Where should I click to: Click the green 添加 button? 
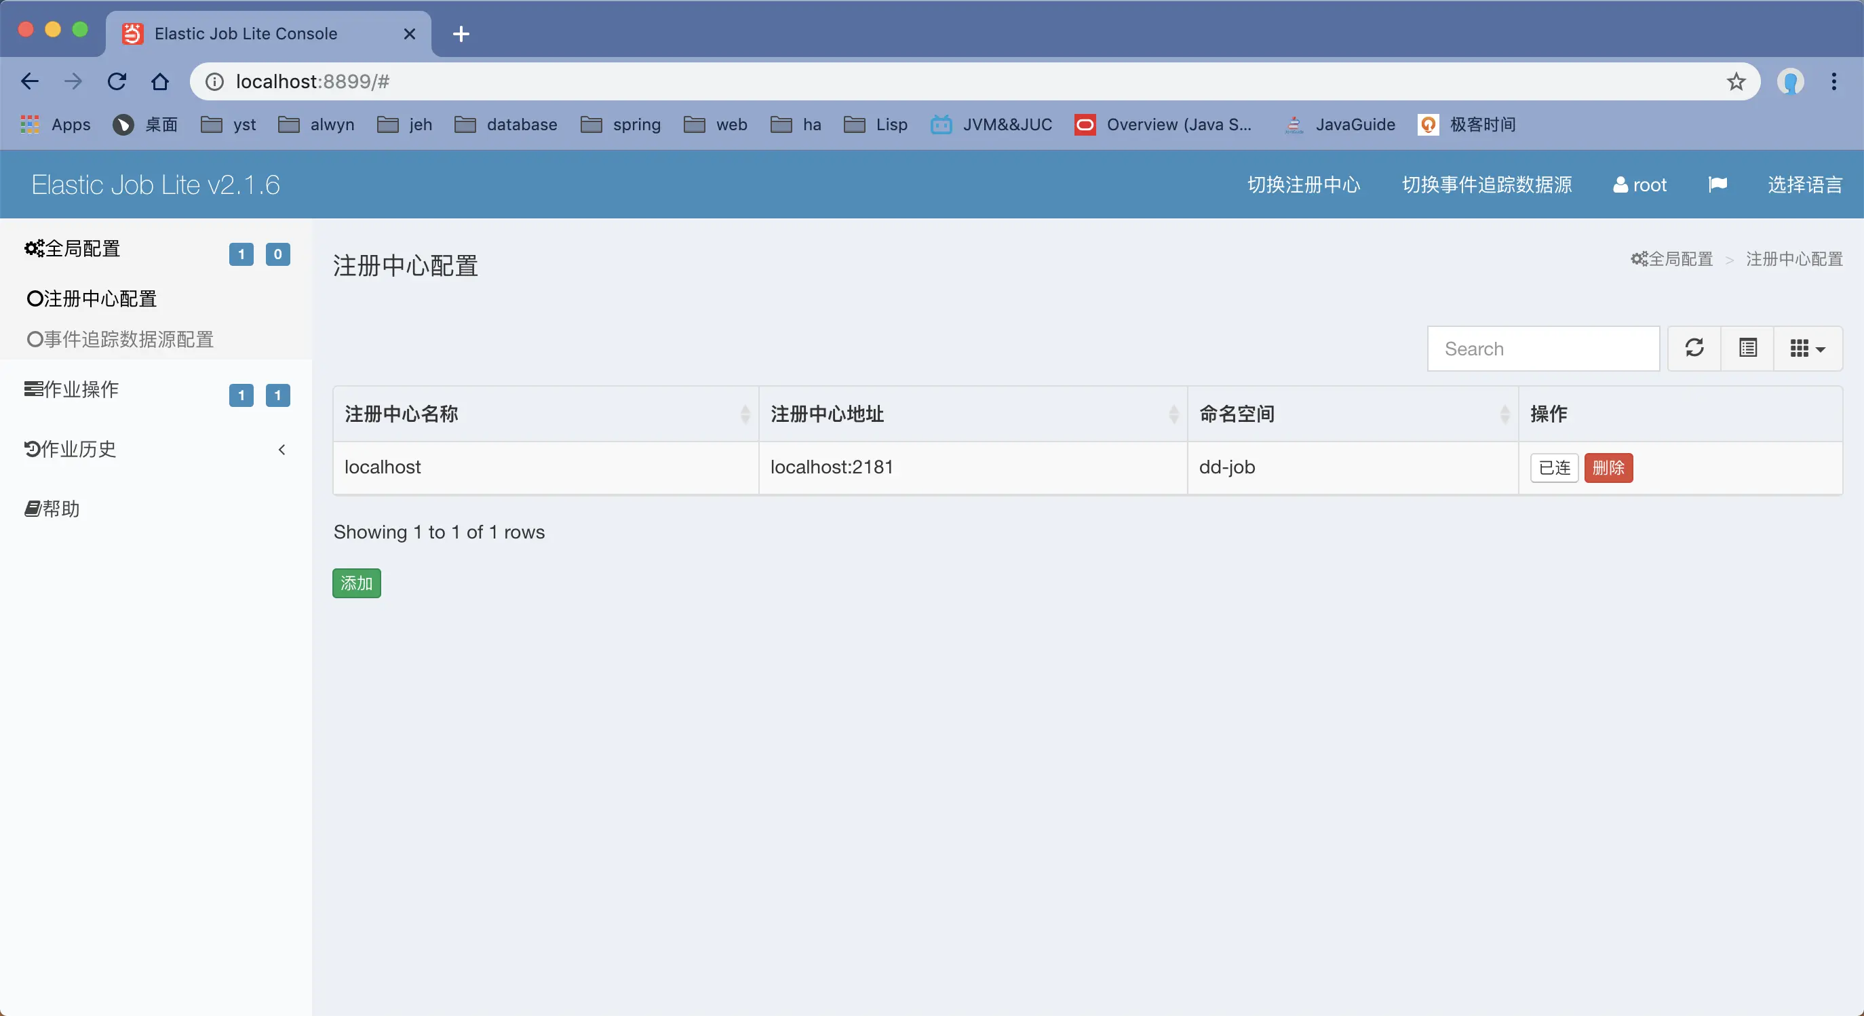(x=356, y=583)
